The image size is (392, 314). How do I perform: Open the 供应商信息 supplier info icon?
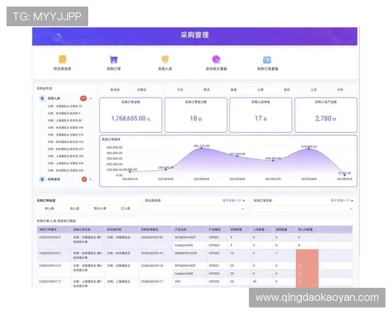62,60
